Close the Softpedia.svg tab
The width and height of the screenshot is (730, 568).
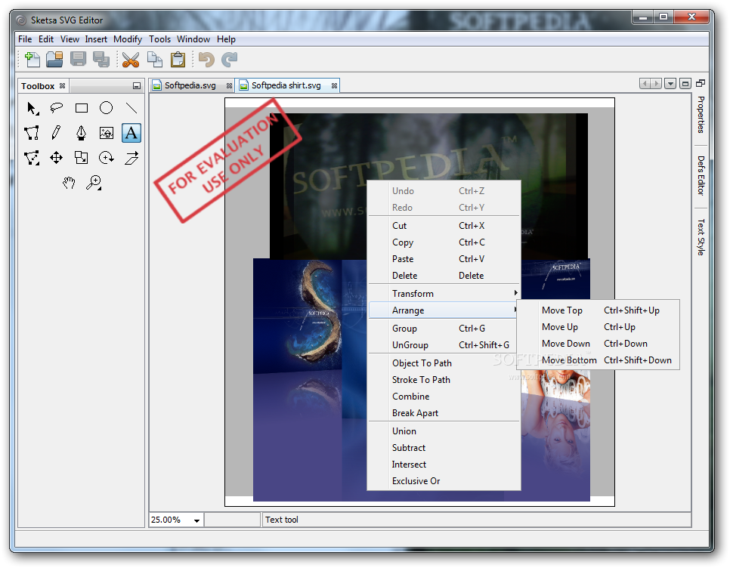(229, 85)
